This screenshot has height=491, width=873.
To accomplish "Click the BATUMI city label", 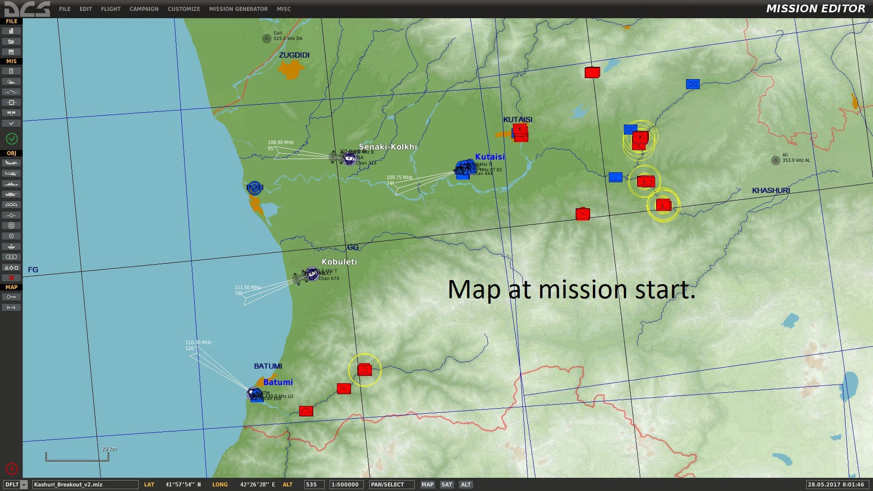I will (268, 366).
